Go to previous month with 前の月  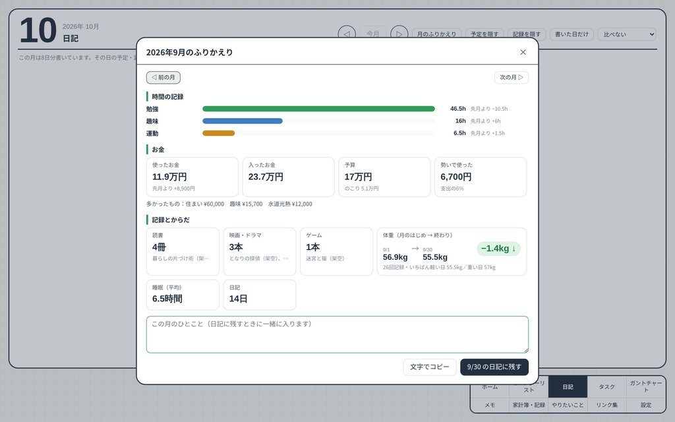[163, 78]
